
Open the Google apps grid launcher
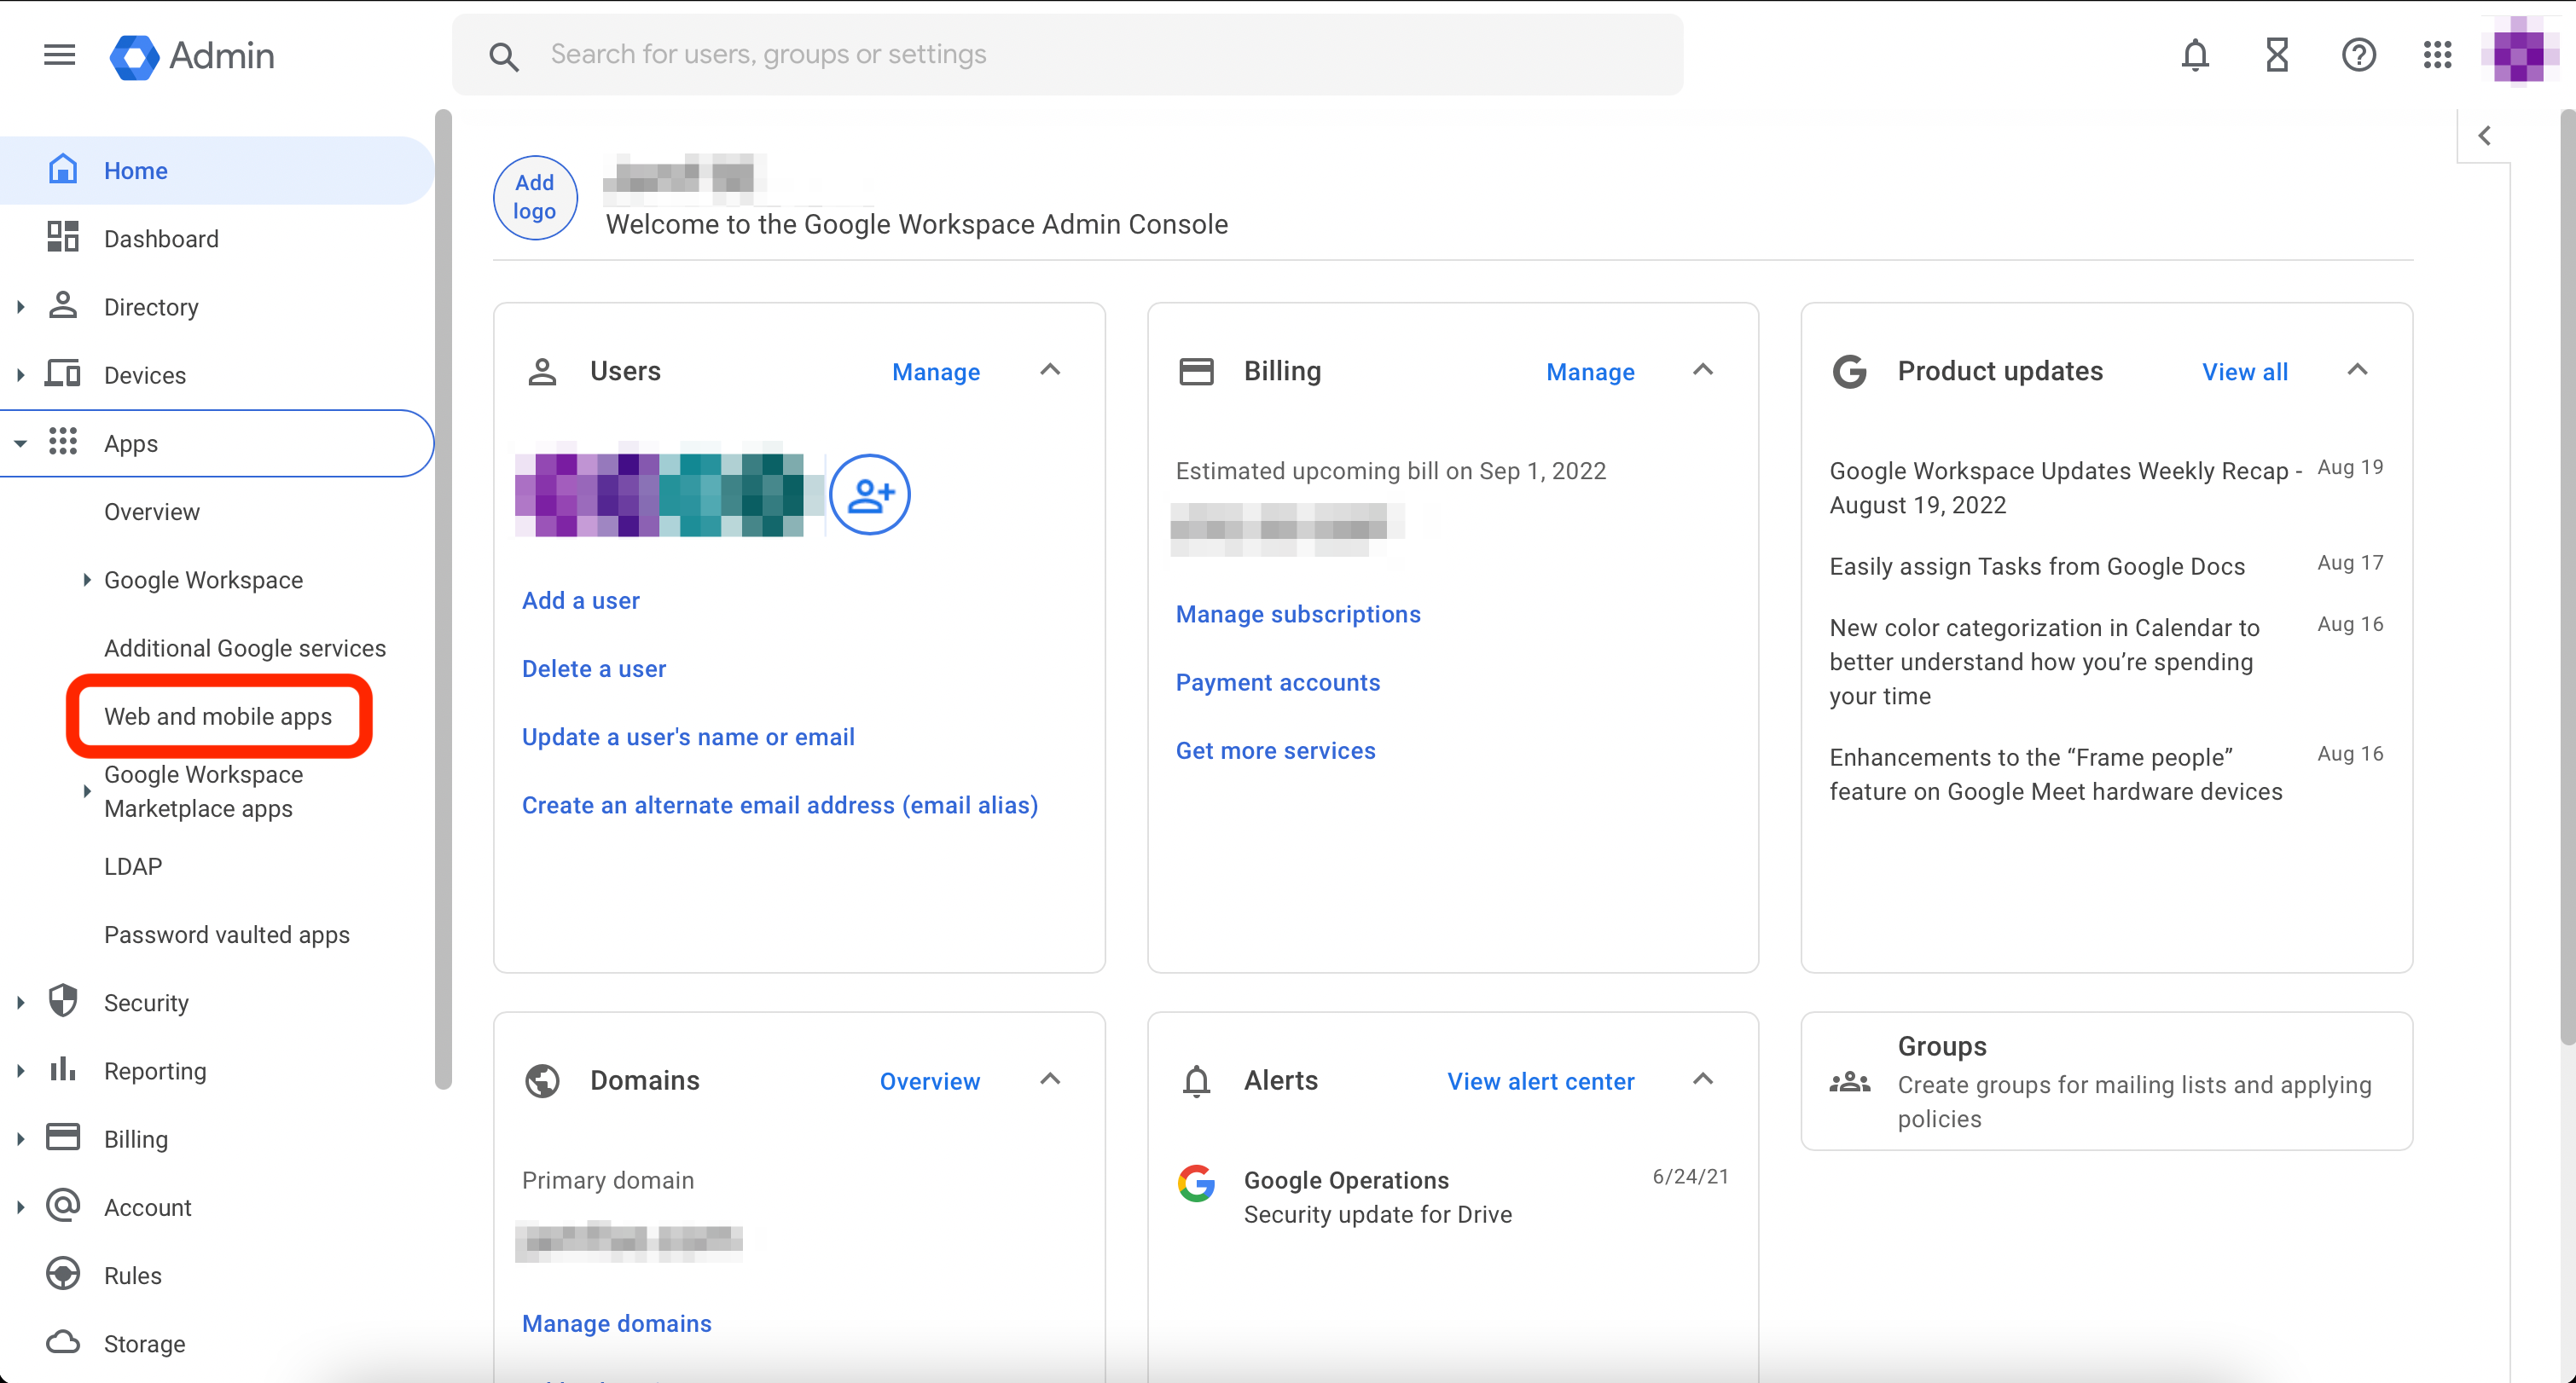coord(2437,55)
